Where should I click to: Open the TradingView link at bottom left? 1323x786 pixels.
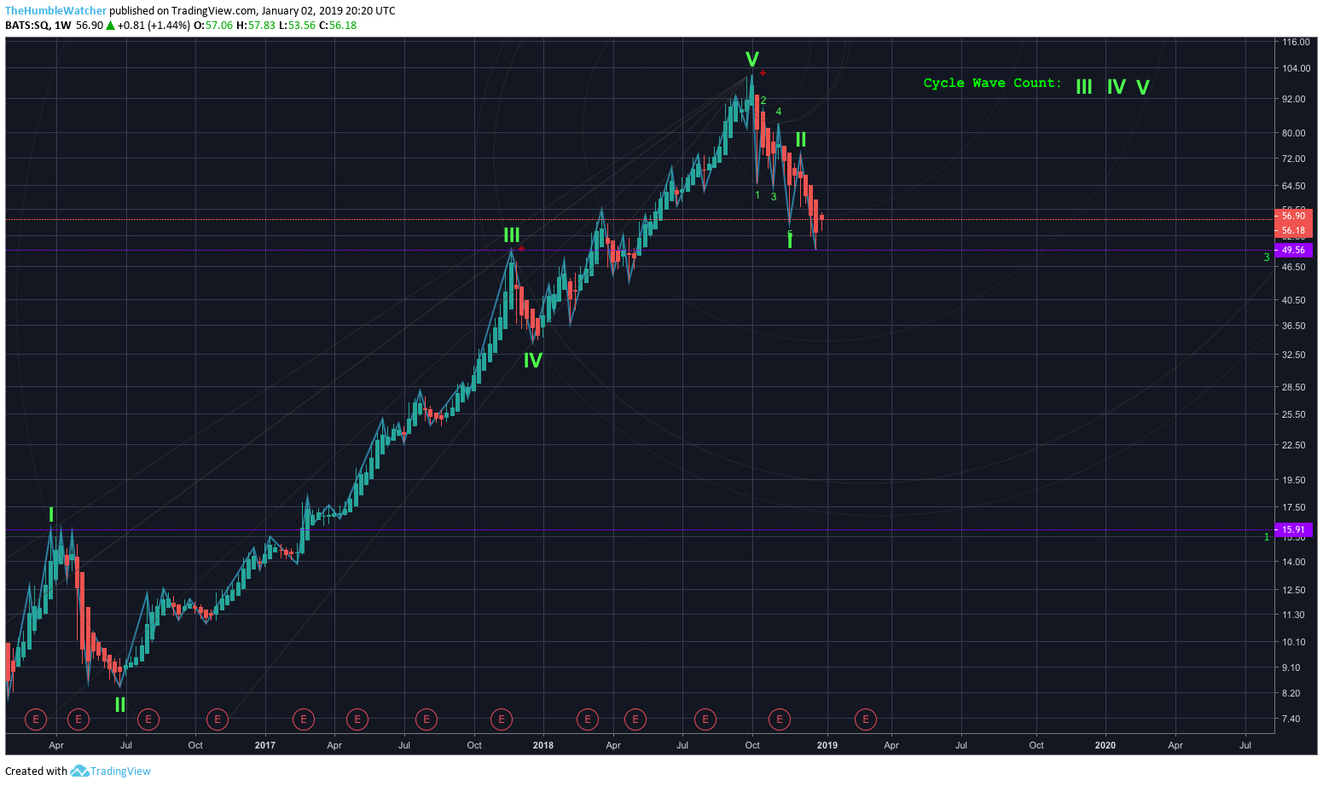point(120,771)
